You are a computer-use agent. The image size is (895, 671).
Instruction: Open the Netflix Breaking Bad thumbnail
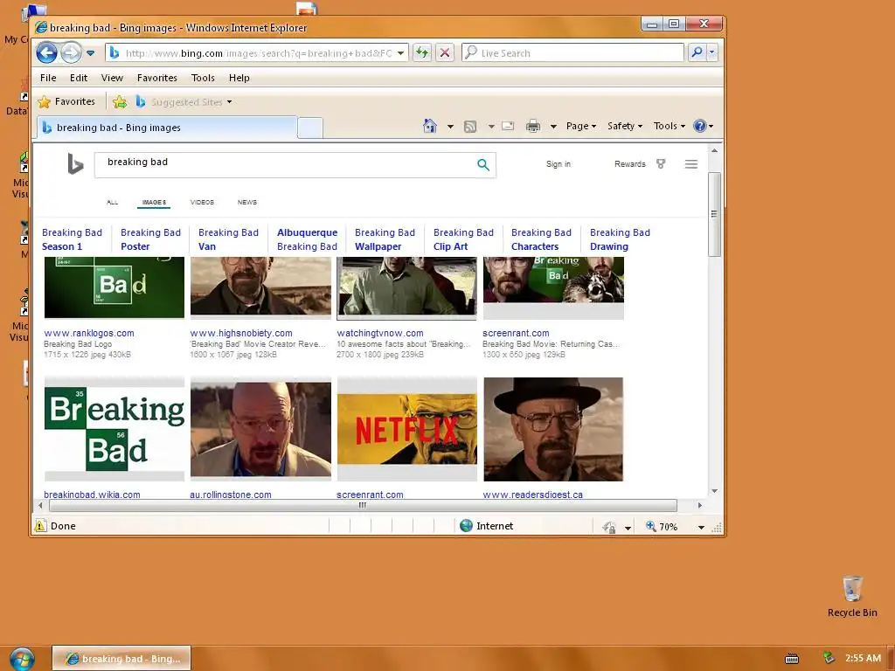click(x=407, y=429)
